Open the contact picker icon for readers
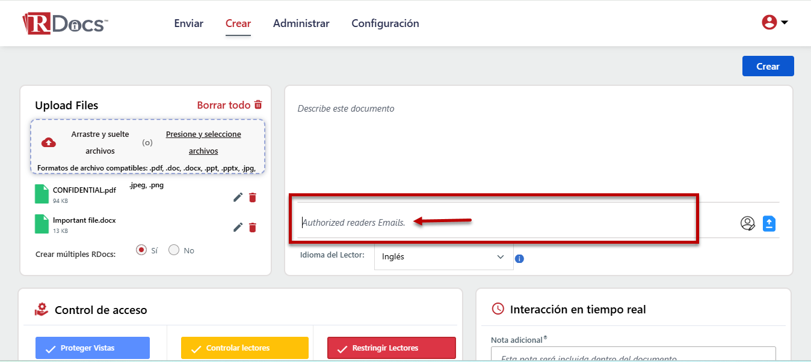The width and height of the screenshot is (811, 362). pyautogui.click(x=747, y=223)
